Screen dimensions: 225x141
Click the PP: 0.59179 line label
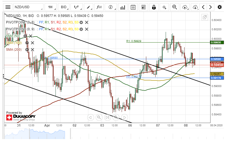(134, 77)
